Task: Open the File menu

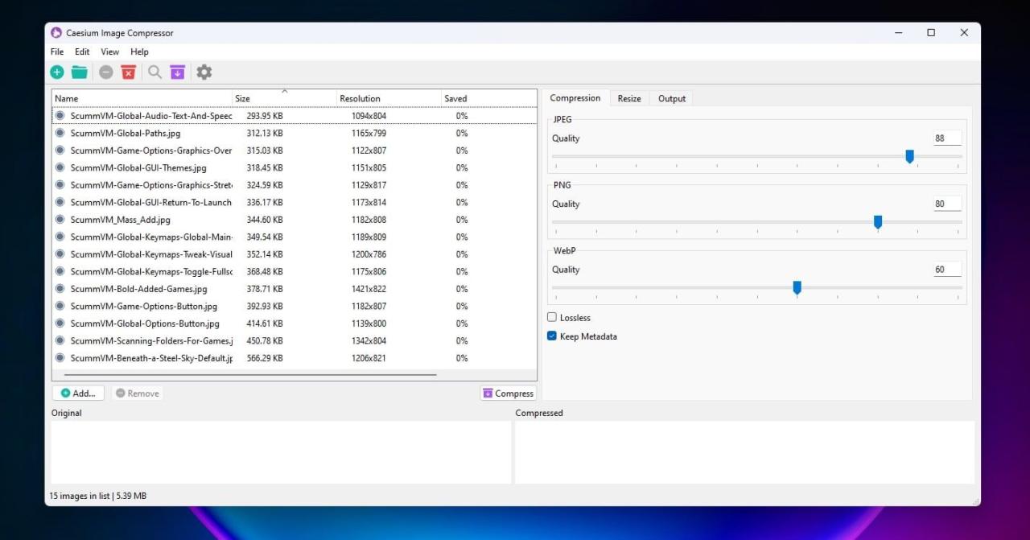Action: pos(57,52)
